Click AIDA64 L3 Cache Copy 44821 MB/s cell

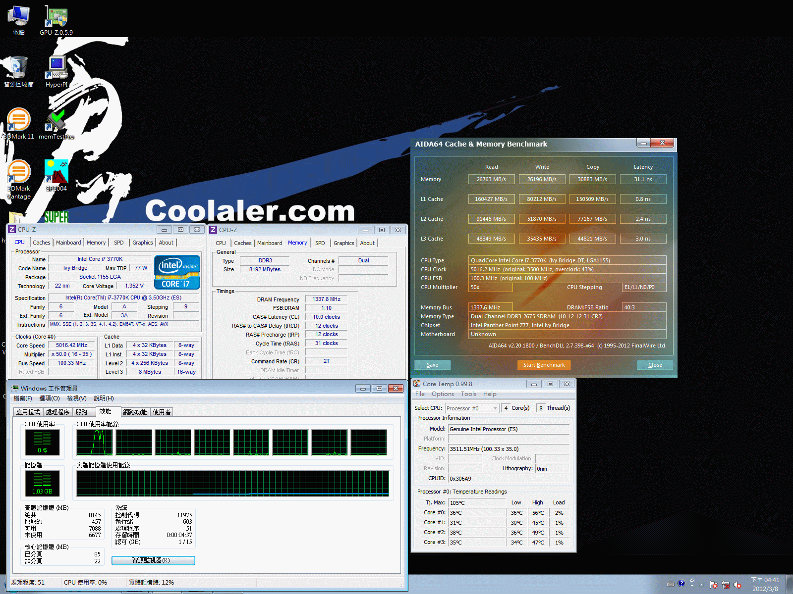point(592,239)
